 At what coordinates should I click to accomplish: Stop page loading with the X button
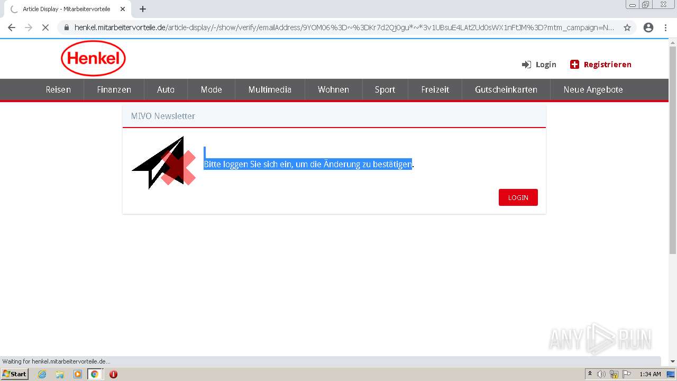(45, 28)
